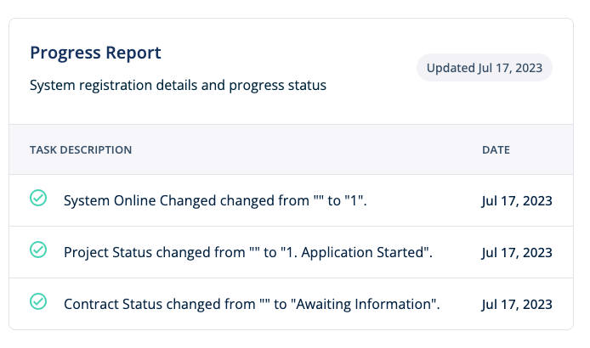Image resolution: width=590 pixels, height=348 pixels.
Task: Click the check icon for Contract Status row
Action: [x=38, y=301]
